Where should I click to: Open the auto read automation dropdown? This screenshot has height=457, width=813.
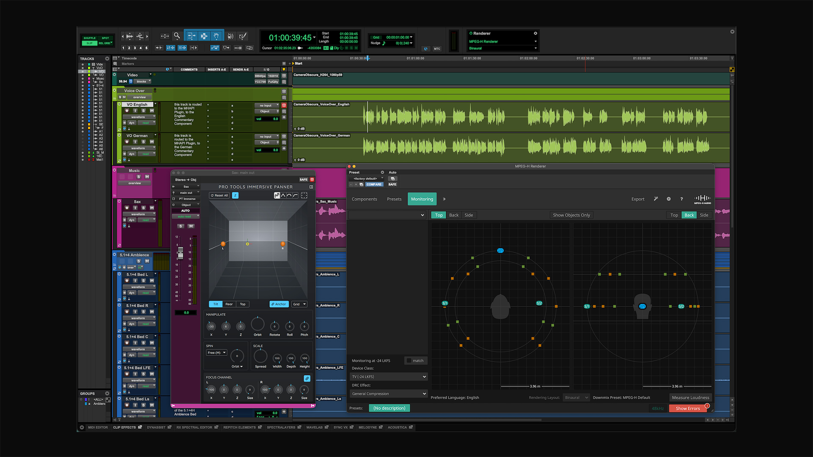click(185, 216)
